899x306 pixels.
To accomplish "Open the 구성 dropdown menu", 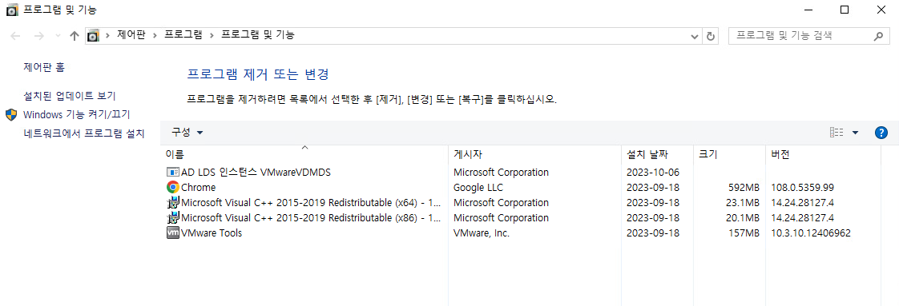I will pos(187,133).
